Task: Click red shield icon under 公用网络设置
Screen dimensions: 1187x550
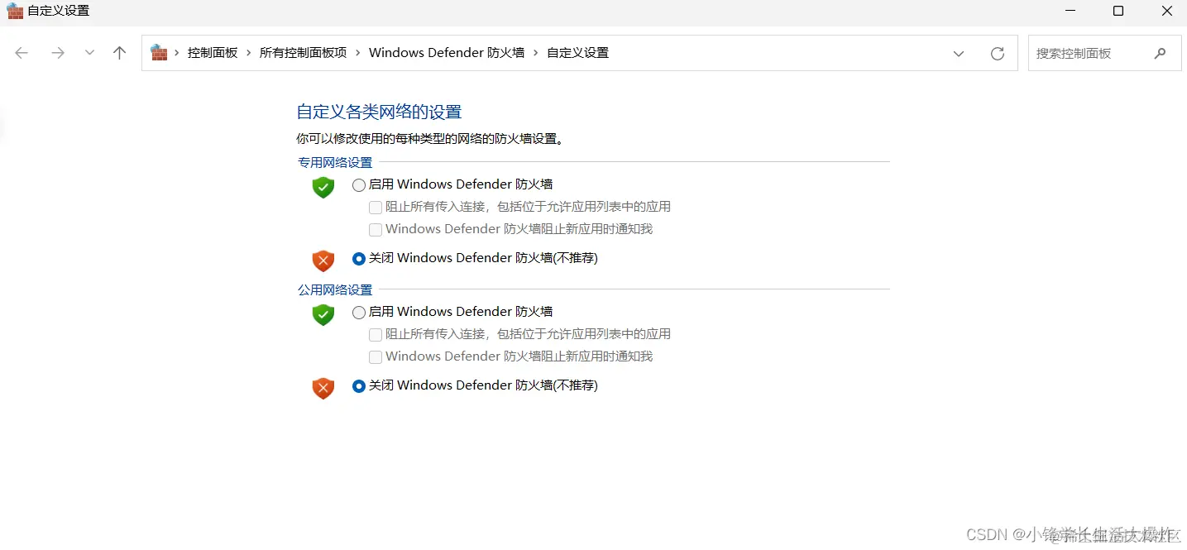Action: (x=323, y=388)
